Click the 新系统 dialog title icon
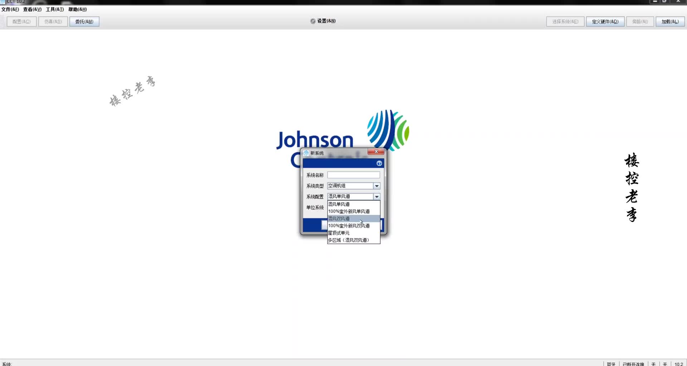The height and width of the screenshot is (366, 687). (x=306, y=153)
